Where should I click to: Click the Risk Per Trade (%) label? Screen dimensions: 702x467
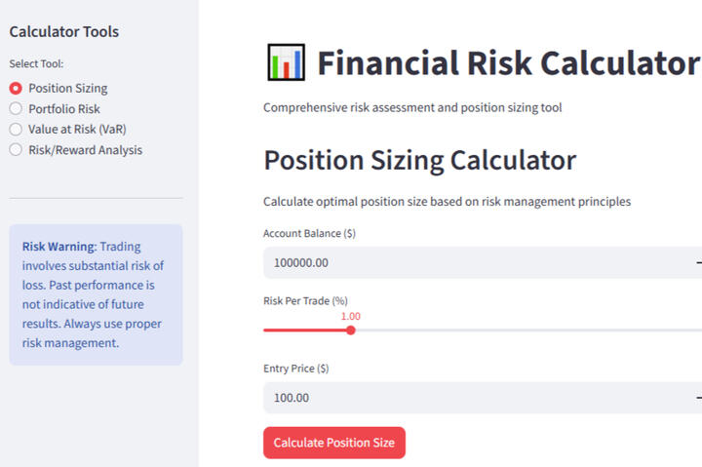tap(305, 301)
